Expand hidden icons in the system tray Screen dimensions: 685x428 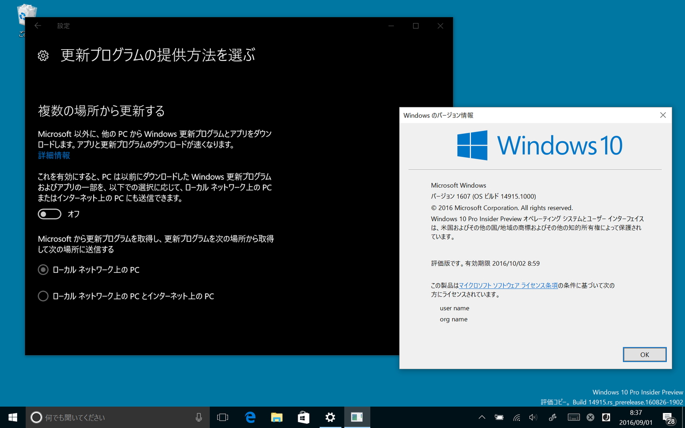pyautogui.click(x=483, y=417)
